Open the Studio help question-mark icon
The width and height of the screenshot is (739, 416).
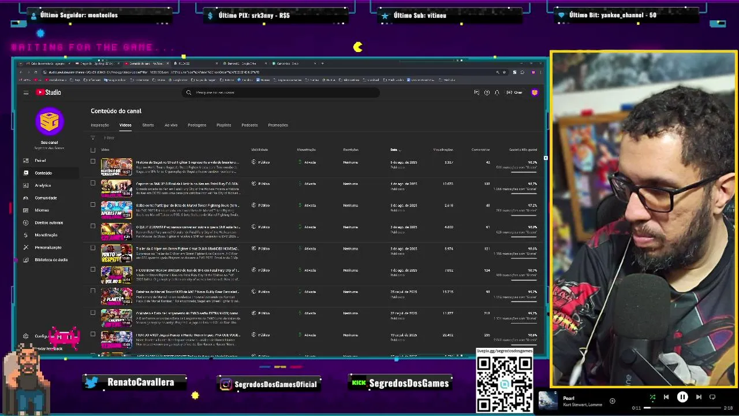487,92
